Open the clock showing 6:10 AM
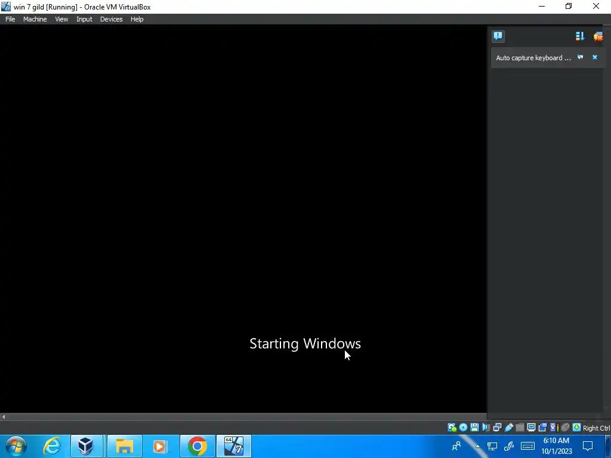This screenshot has width=611, height=458. [557, 446]
